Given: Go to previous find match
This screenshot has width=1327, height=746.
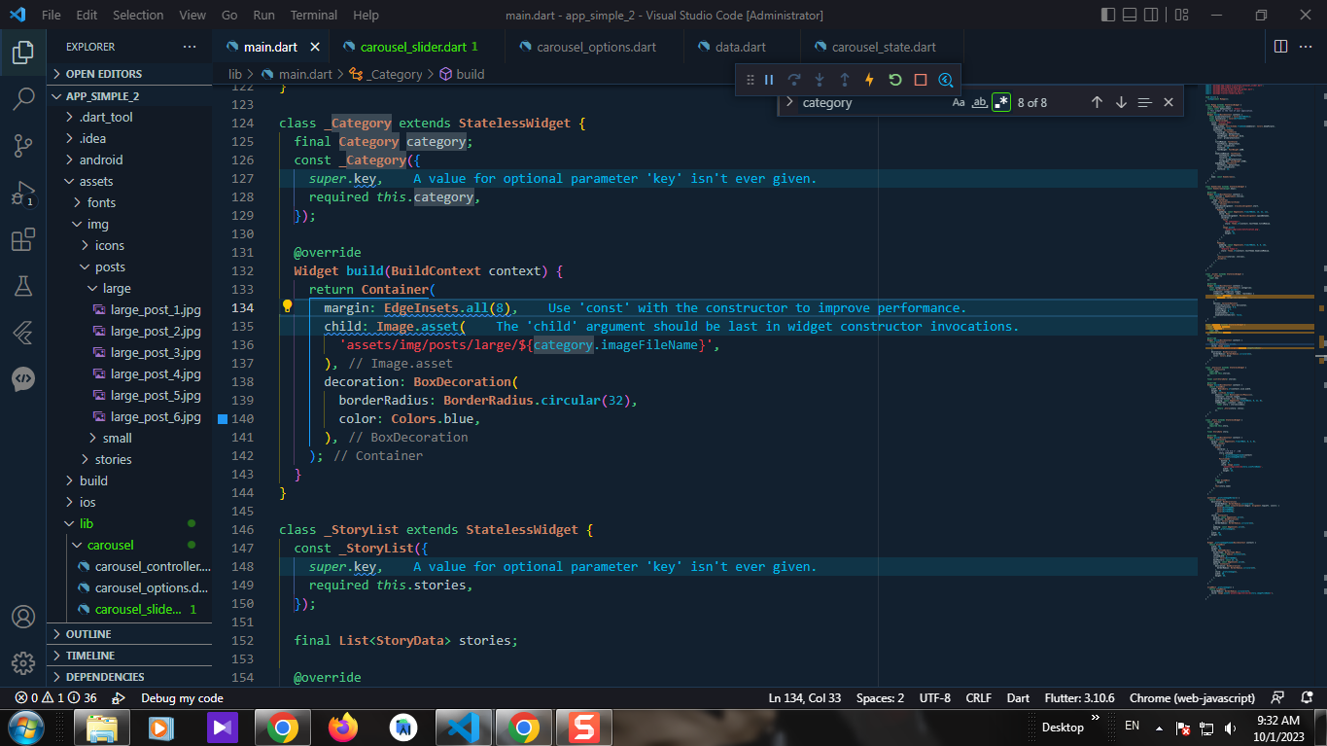Looking at the screenshot, I should pyautogui.click(x=1097, y=102).
